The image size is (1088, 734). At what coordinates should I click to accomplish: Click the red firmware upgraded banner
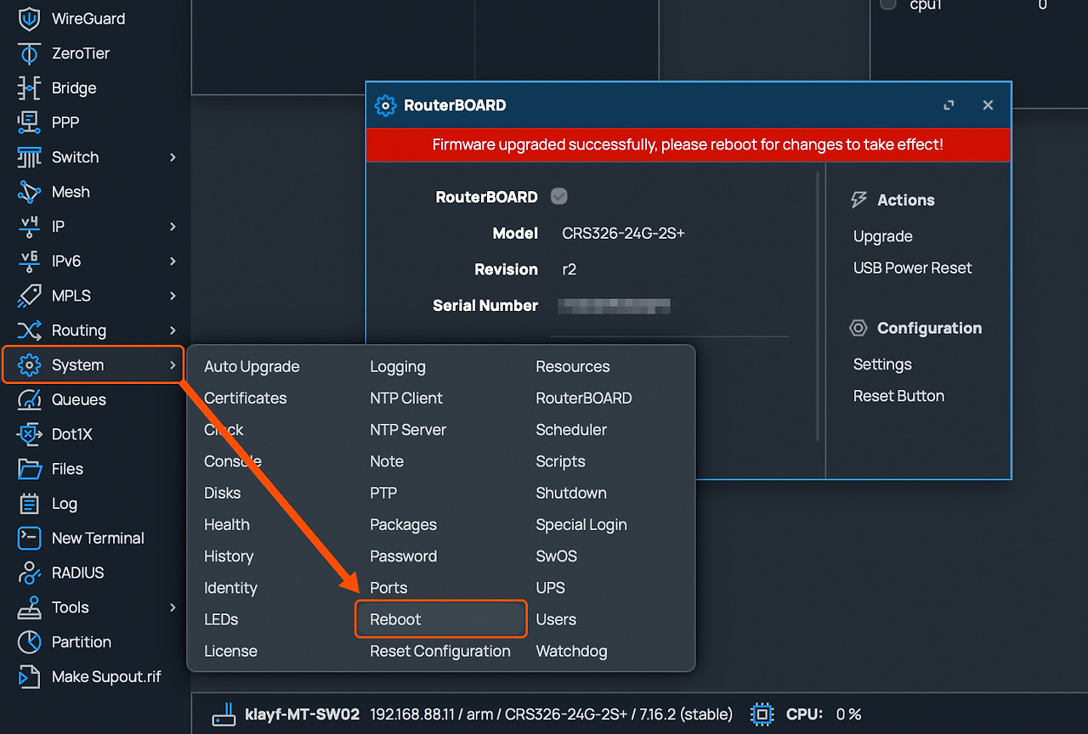(x=688, y=144)
